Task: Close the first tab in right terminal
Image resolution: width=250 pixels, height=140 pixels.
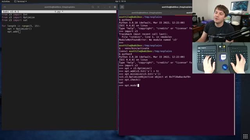Action: tap(171, 13)
